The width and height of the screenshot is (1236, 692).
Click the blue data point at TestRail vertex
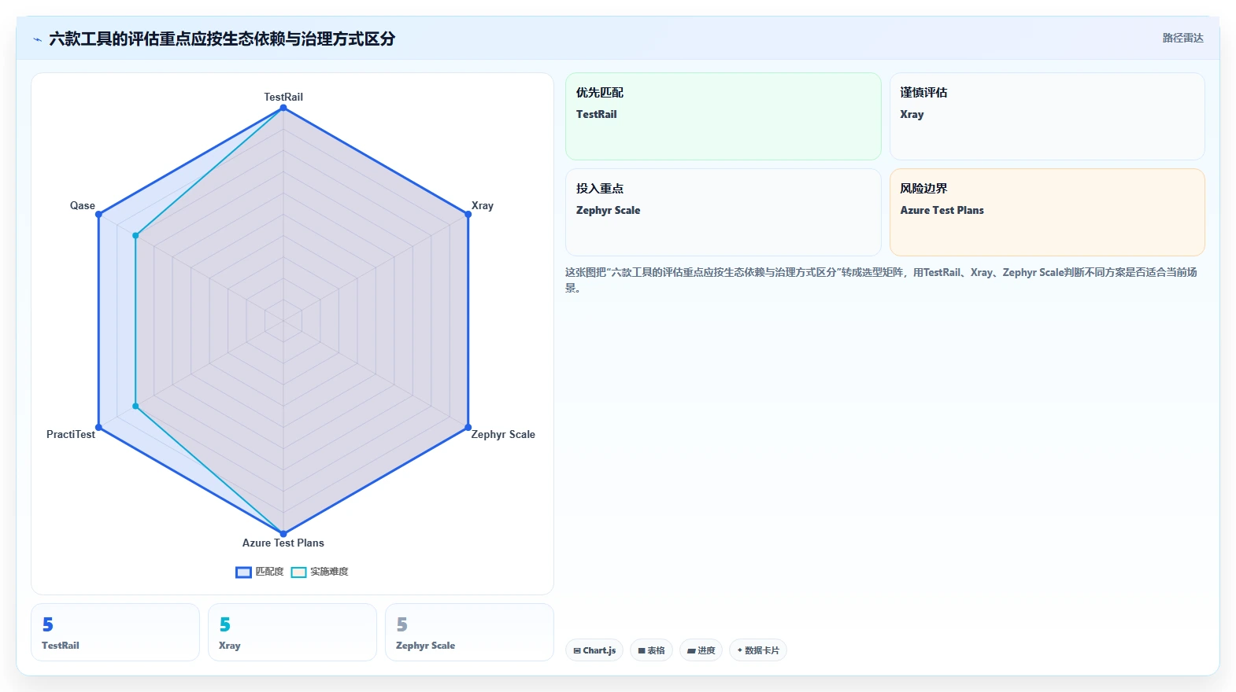283,108
